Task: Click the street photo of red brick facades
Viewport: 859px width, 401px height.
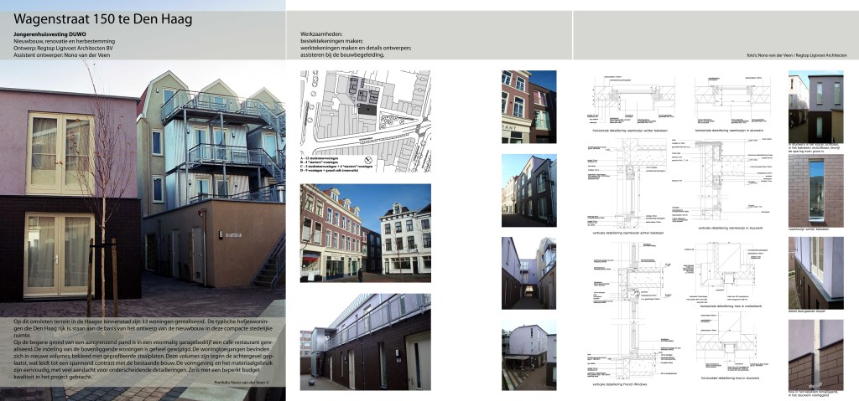Action: pyautogui.click(x=365, y=232)
